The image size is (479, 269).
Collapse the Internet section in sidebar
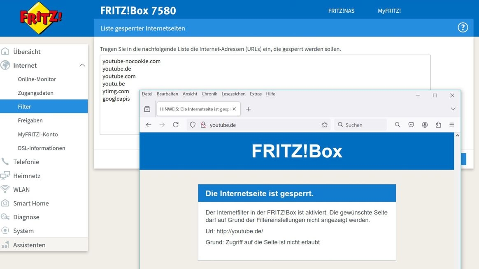[x=82, y=65]
